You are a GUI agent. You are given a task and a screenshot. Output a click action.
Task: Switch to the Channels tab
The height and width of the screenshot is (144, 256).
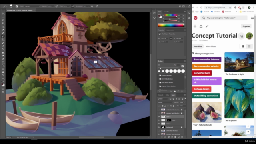point(160,95)
